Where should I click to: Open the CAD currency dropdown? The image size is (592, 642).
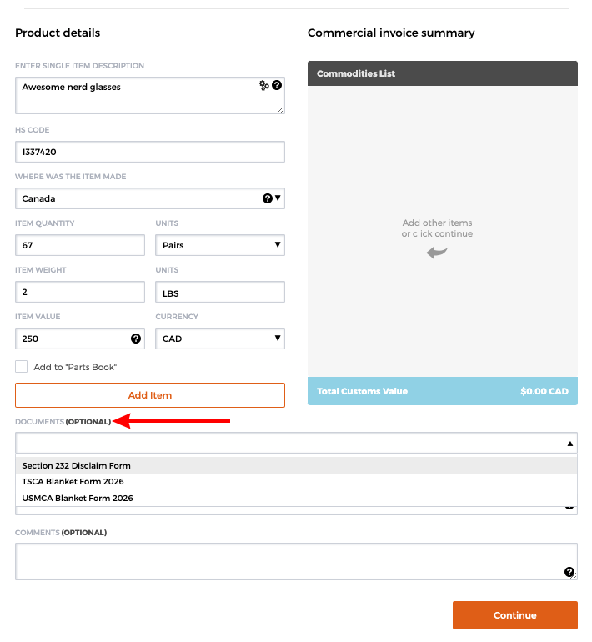[220, 339]
